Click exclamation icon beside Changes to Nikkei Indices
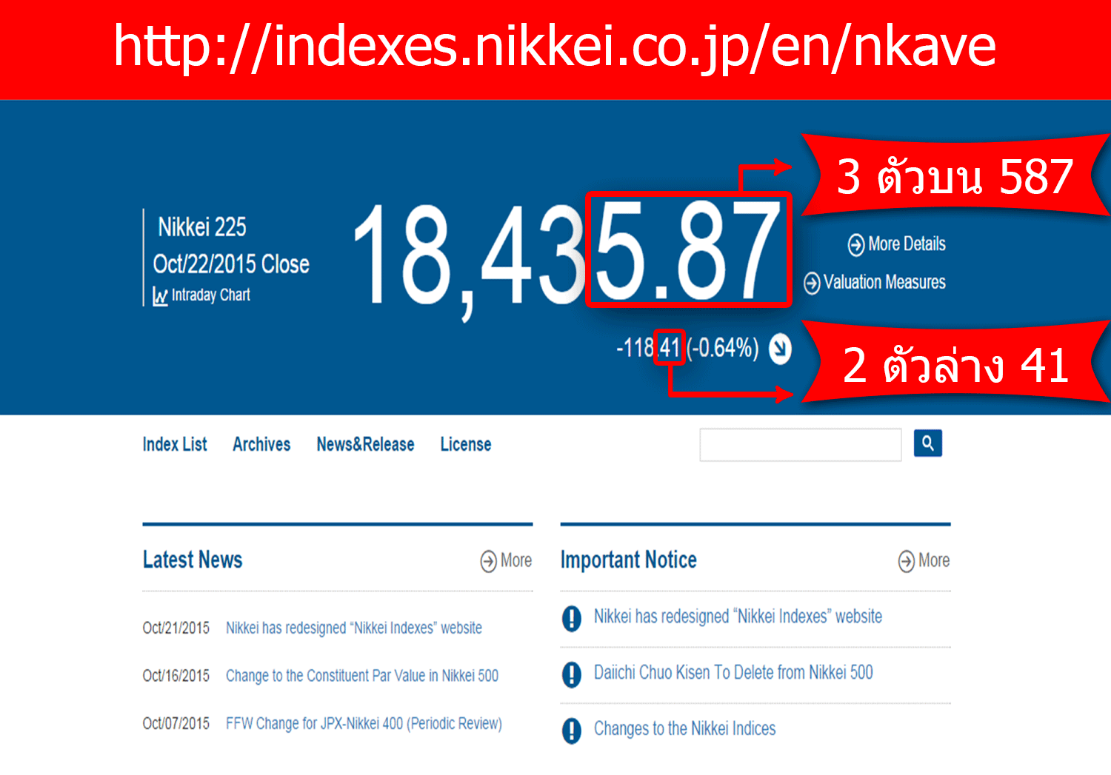Viewport: 1111px width, 775px height. point(571,731)
